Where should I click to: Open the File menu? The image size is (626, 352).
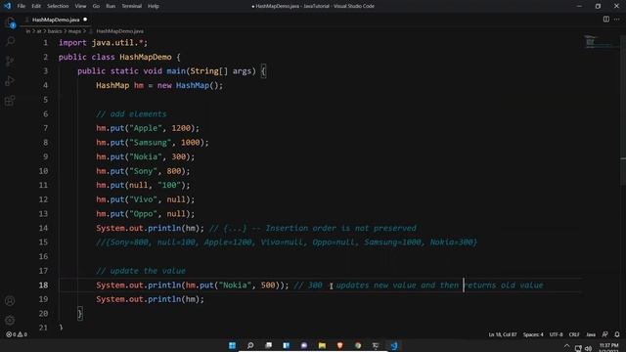tap(22, 6)
